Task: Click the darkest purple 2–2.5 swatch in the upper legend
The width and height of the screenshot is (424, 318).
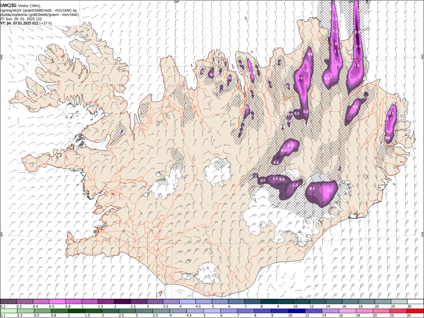Action: pos(122,301)
